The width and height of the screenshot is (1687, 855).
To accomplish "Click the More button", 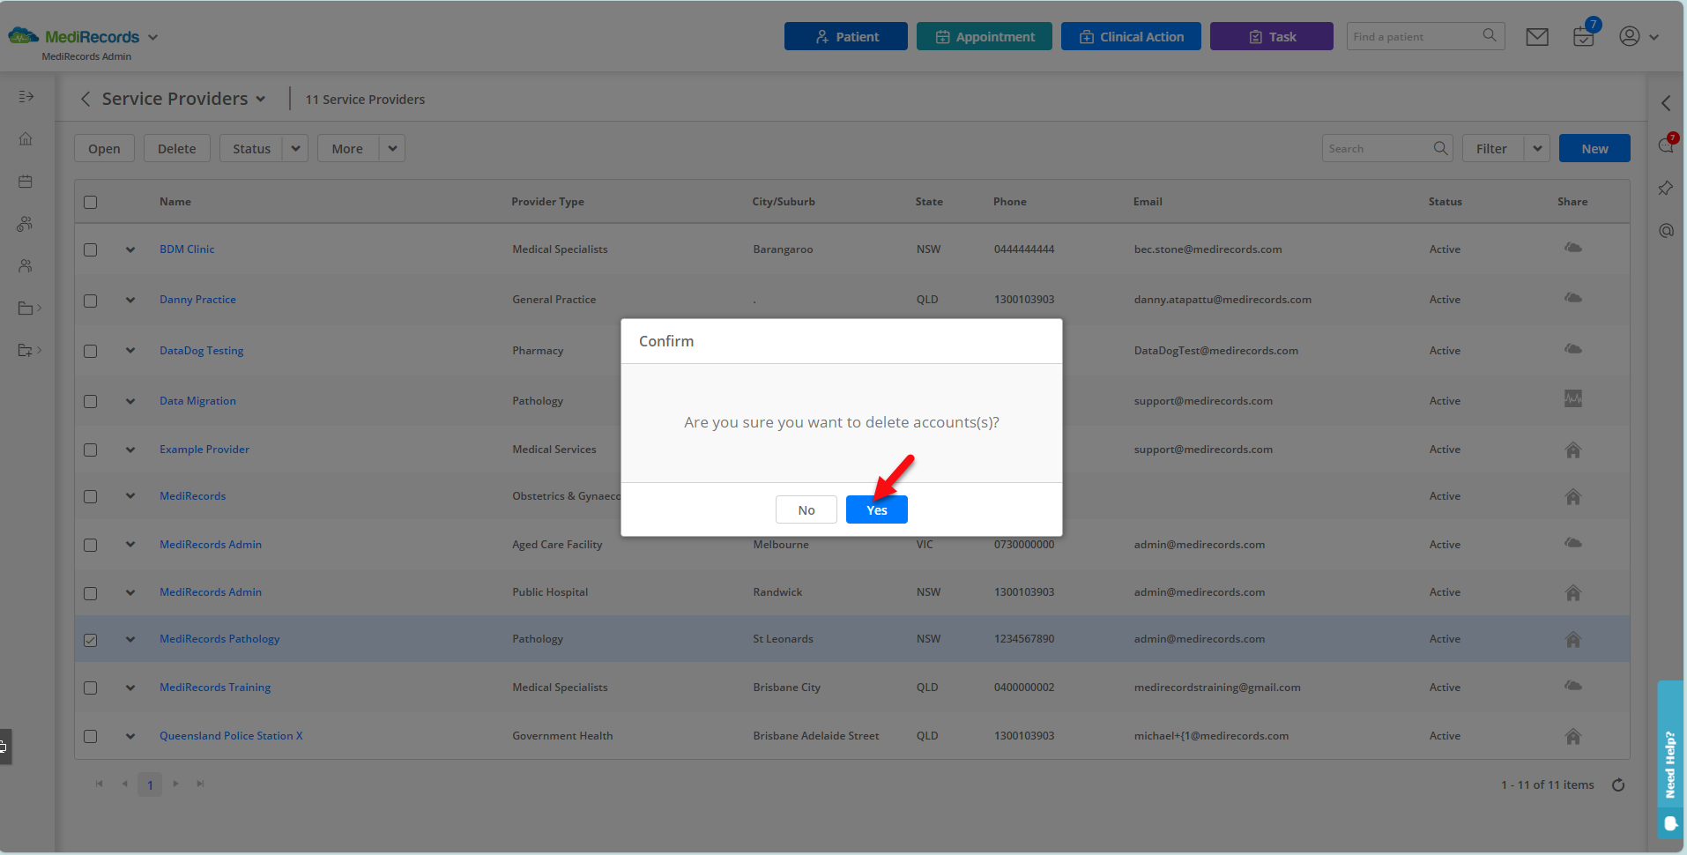I will 347,148.
